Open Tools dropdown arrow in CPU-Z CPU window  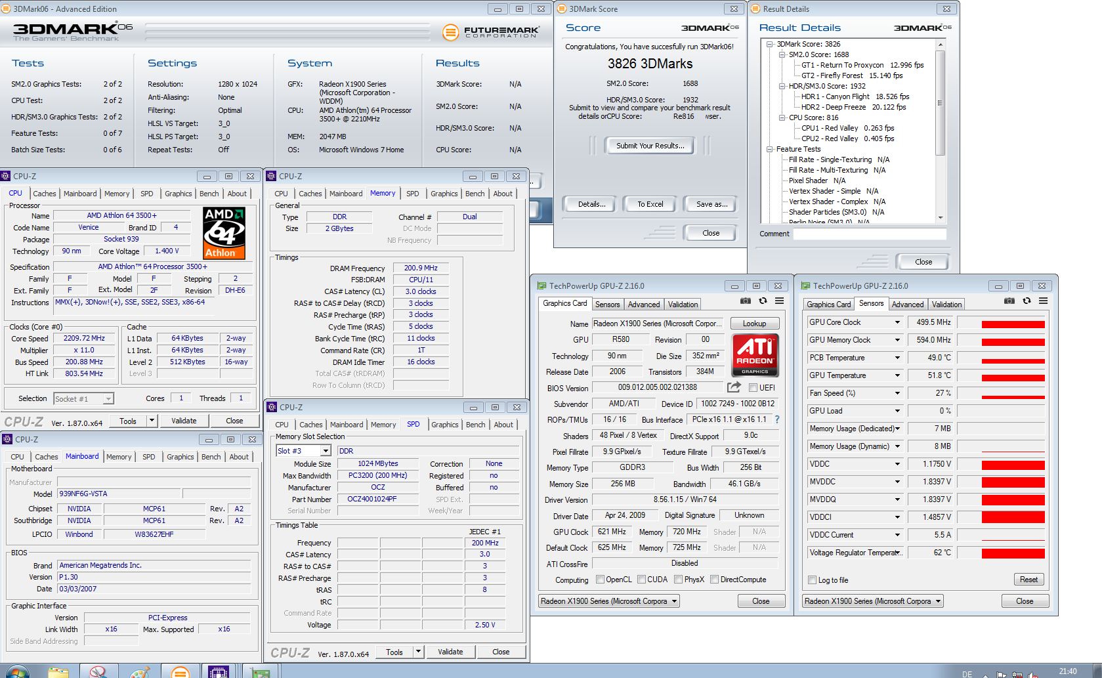(152, 421)
